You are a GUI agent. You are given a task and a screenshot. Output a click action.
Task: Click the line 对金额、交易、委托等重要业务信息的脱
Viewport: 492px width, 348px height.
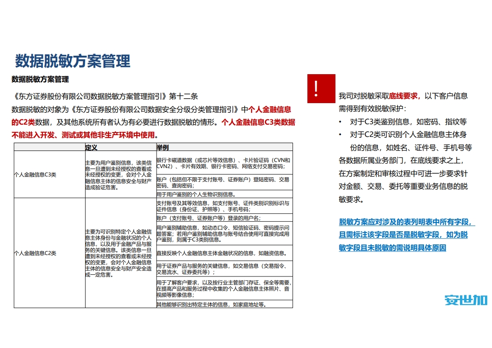click(x=403, y=186)
